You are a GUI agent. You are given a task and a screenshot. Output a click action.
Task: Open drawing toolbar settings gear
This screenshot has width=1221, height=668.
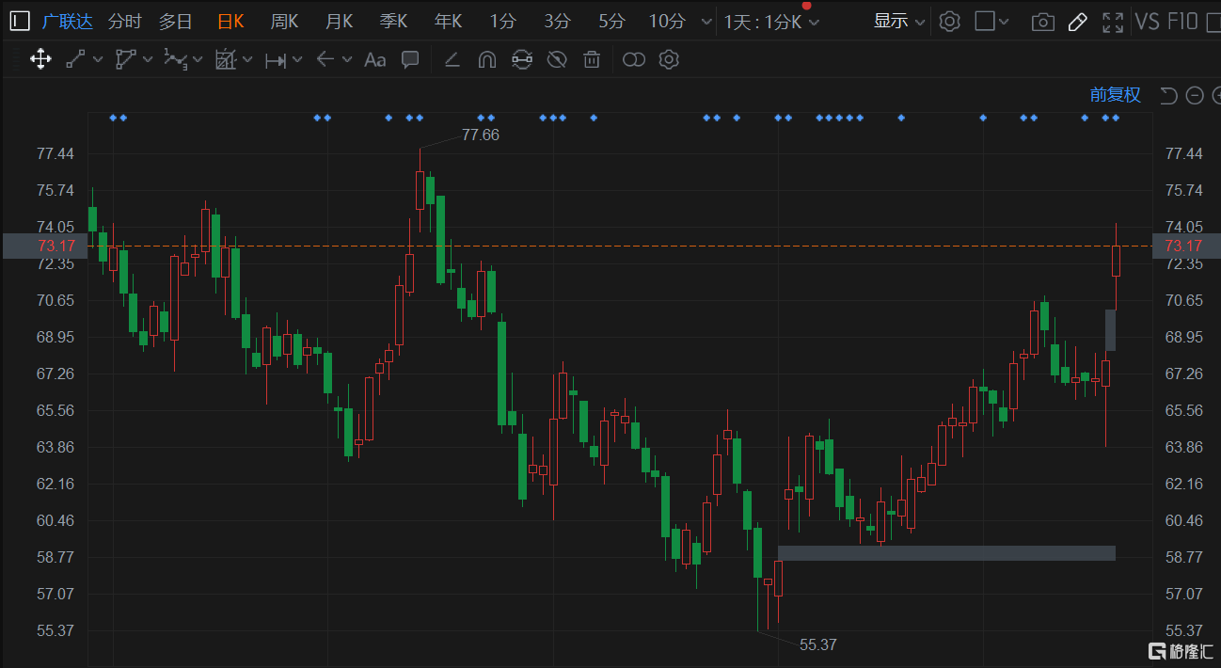pyautogui.click(x=669, y=60)
